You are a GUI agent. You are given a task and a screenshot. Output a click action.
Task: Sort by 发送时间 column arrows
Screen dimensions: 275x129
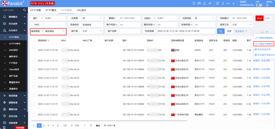pos(48,41)
